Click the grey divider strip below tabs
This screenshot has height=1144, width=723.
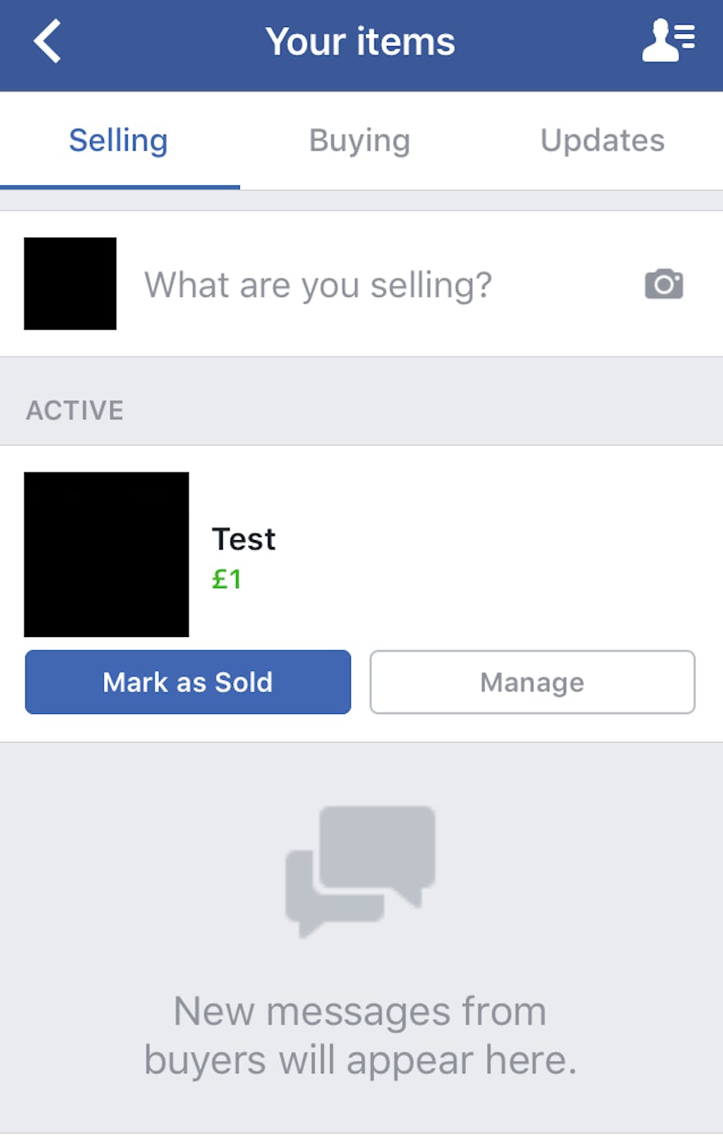click(361, 200)
